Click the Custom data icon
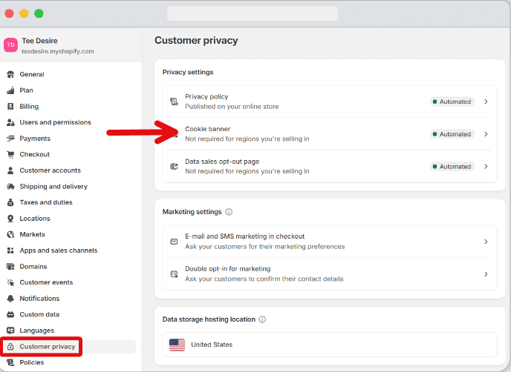This screenshot has width=511, height=372. pos(10,314)
